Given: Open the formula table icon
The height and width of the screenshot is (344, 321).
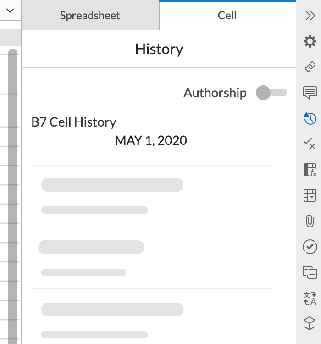Looking at the screenshot, I should [x=310, y=170].
